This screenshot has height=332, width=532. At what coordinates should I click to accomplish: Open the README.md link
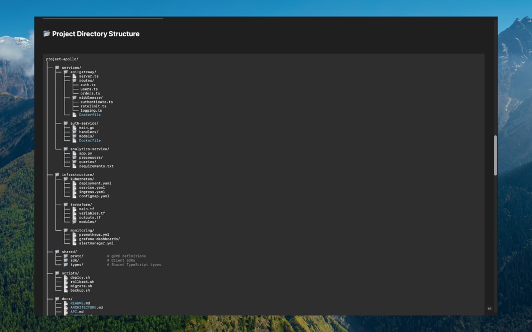[x=81, y=302]
